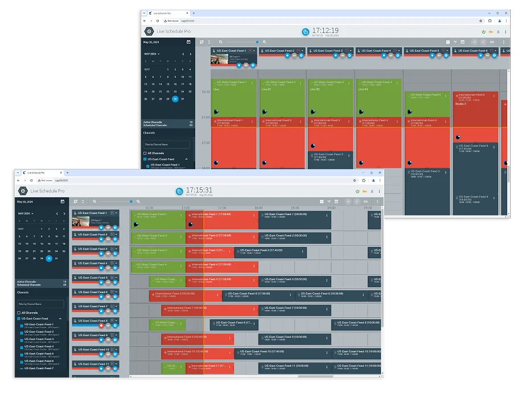The image size is (526, 397).
Task: Click green power icon in back window header
Action: point(483,32)
